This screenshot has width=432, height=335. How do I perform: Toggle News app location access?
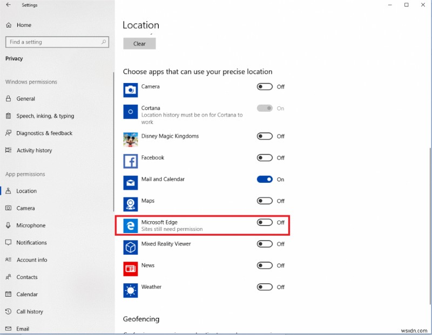[x=265, y=265]
